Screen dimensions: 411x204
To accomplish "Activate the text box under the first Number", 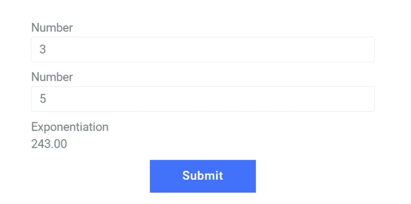I will pyautogui.click(x=203, y=50).
